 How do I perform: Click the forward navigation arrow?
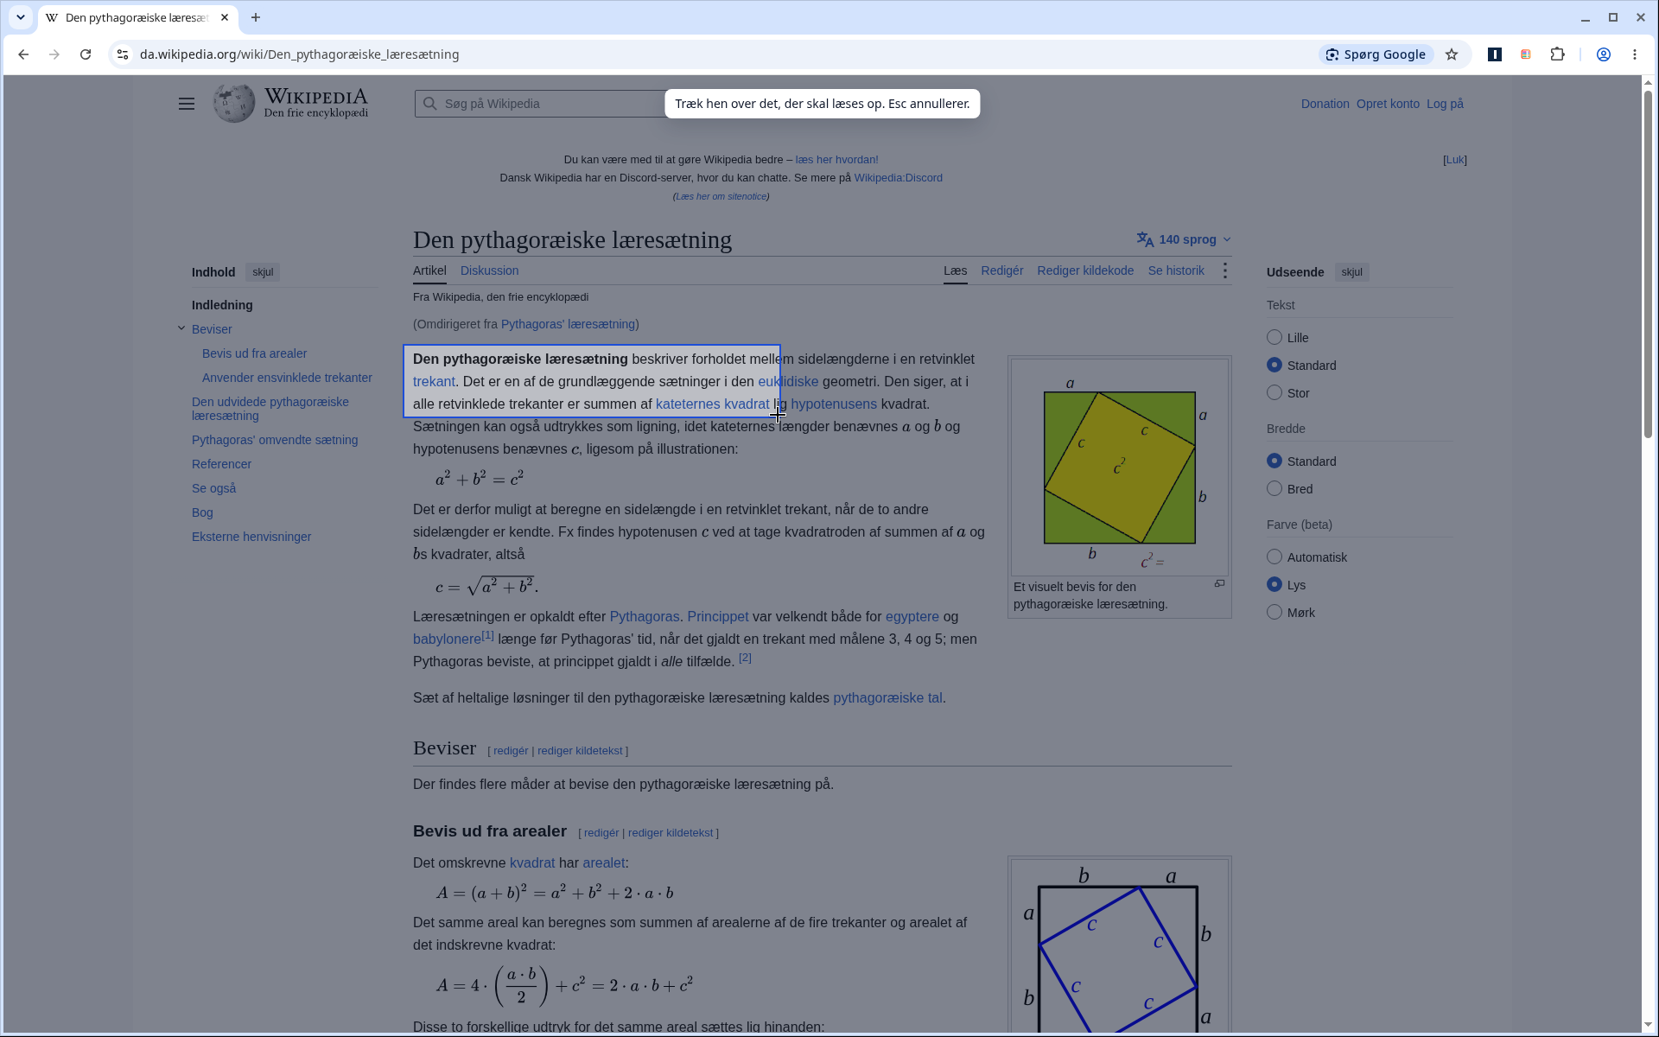54,54
